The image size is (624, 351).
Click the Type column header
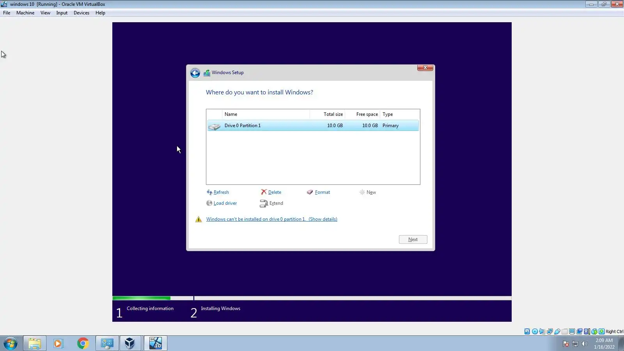pyautogui.click(x=400, y=114)
